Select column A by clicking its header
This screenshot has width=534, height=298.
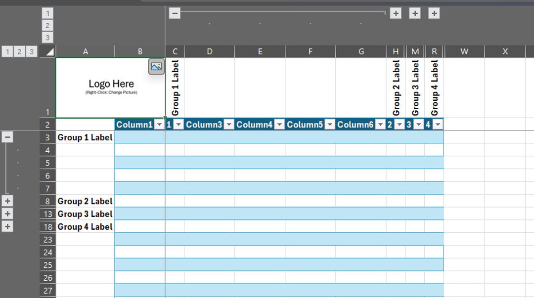pos(86,51)
